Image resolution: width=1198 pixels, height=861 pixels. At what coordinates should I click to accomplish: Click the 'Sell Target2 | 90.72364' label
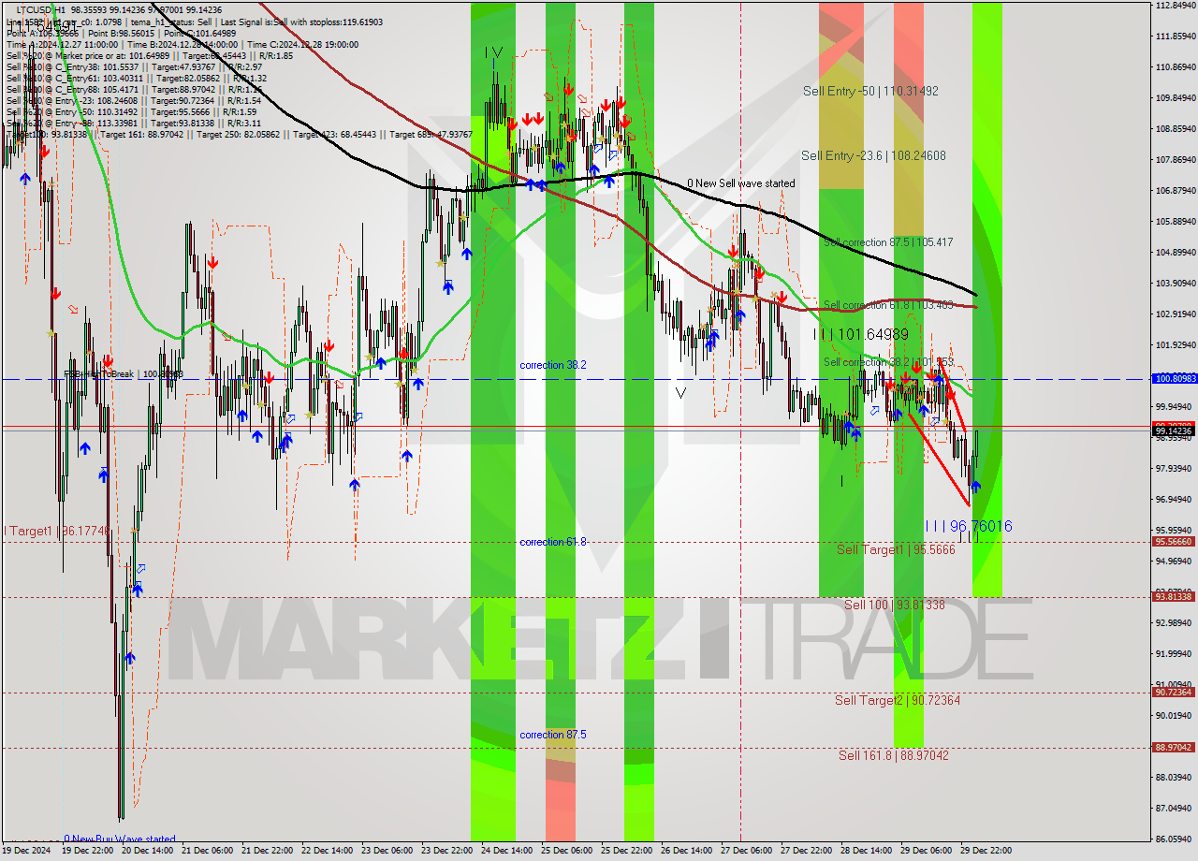pyautogui.click(x=898, y=700)
